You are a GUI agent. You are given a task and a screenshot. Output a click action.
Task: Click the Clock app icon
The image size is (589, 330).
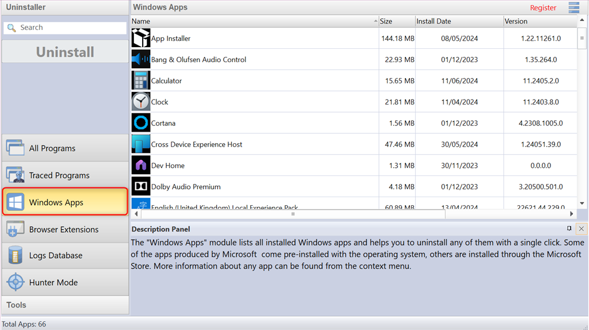pos(141,102)
